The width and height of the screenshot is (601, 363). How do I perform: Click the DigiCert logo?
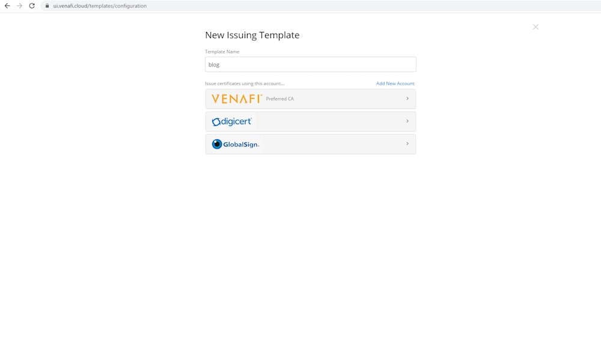tap(232, 122)
